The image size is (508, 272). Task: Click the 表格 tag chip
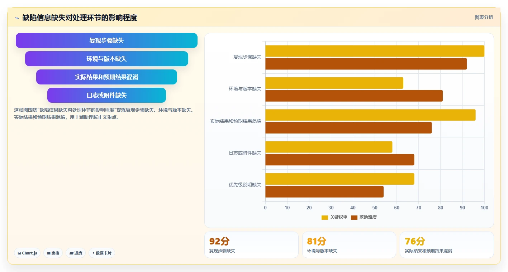(x=53, y=253)
